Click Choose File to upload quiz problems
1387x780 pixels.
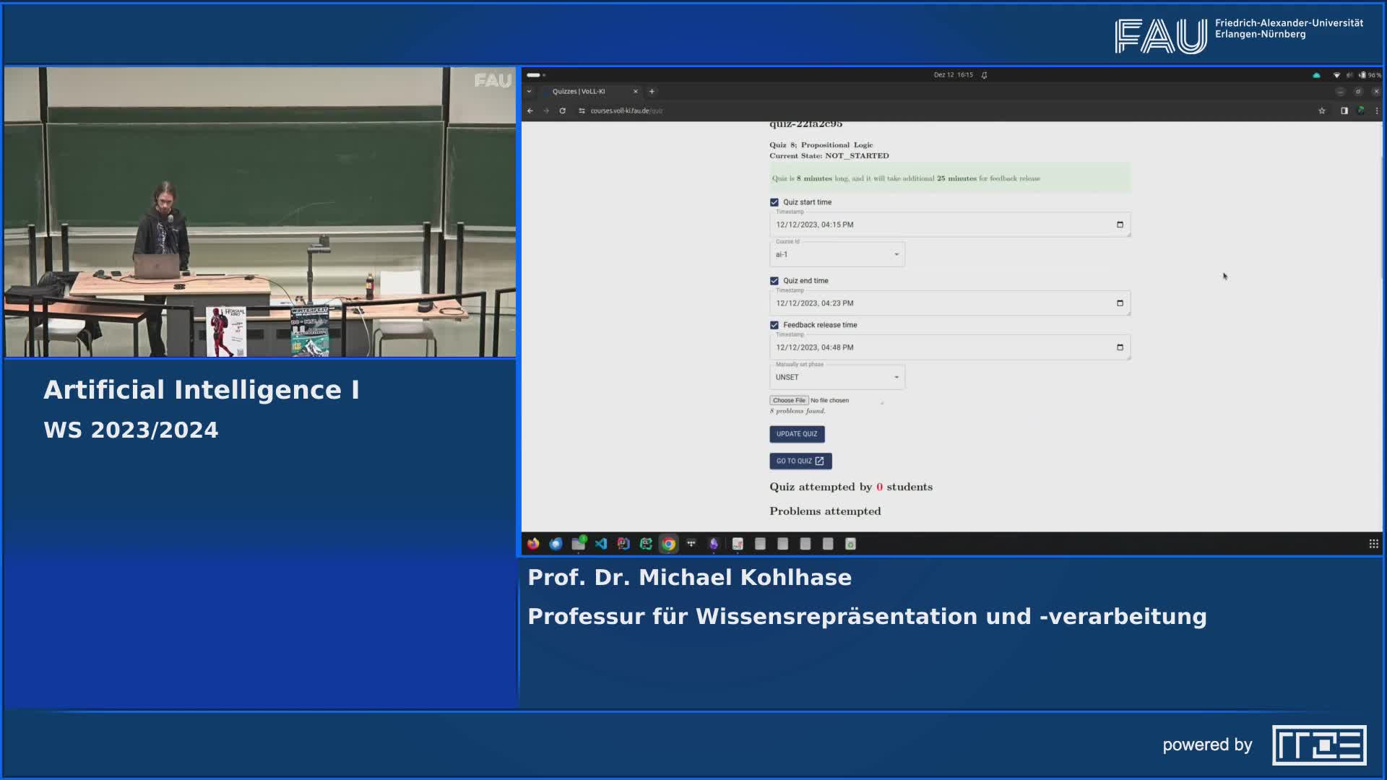(789, 400)
